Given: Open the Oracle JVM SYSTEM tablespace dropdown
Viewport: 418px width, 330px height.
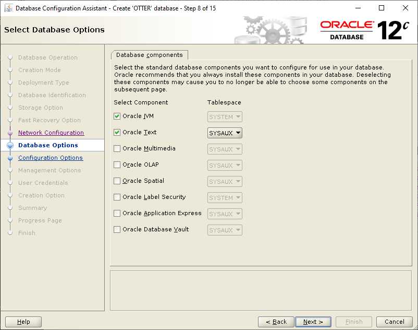Looking at the screenshot, I should click(x=225, y=117).
